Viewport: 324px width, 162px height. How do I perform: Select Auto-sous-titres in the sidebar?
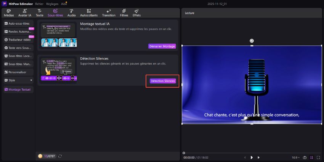click(18, 24)
